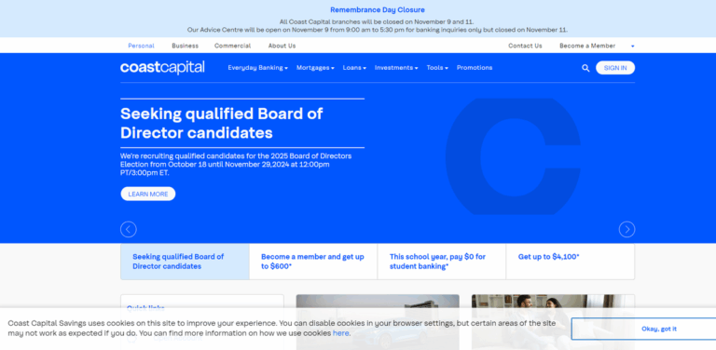Select the Personal banking tab

(x=141, y=46)
